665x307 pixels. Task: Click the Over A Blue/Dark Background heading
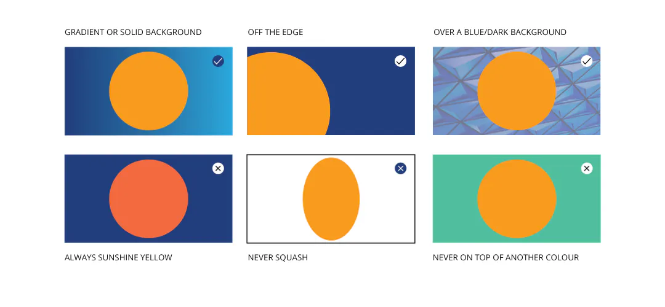tap(499, 32)
